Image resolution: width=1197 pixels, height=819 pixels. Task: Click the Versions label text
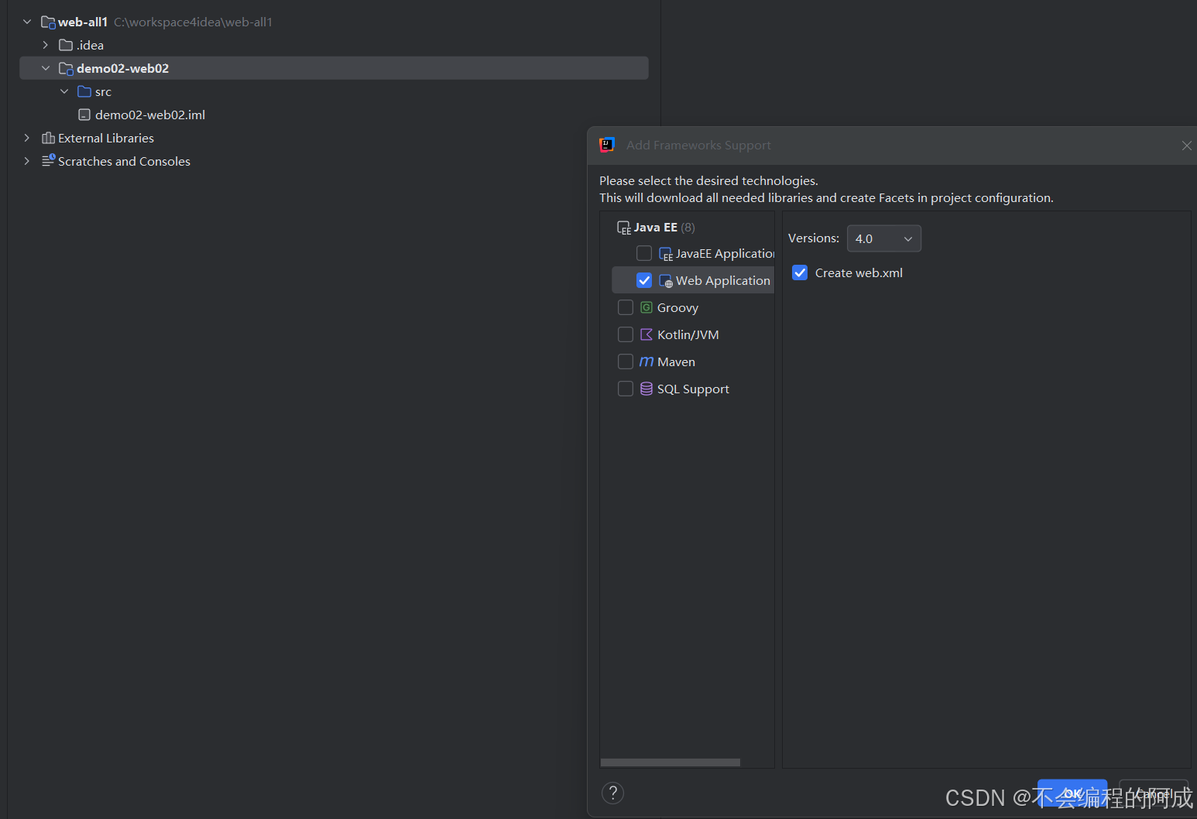(x=814, y=238)
